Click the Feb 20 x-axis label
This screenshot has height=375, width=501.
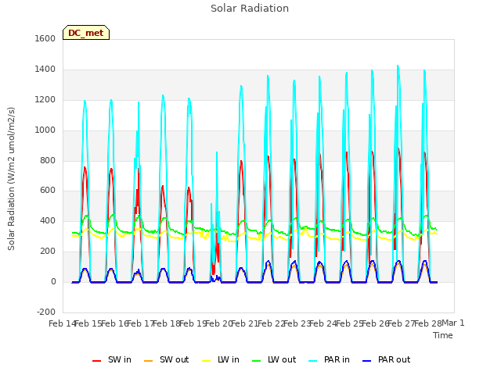(218, 323)
